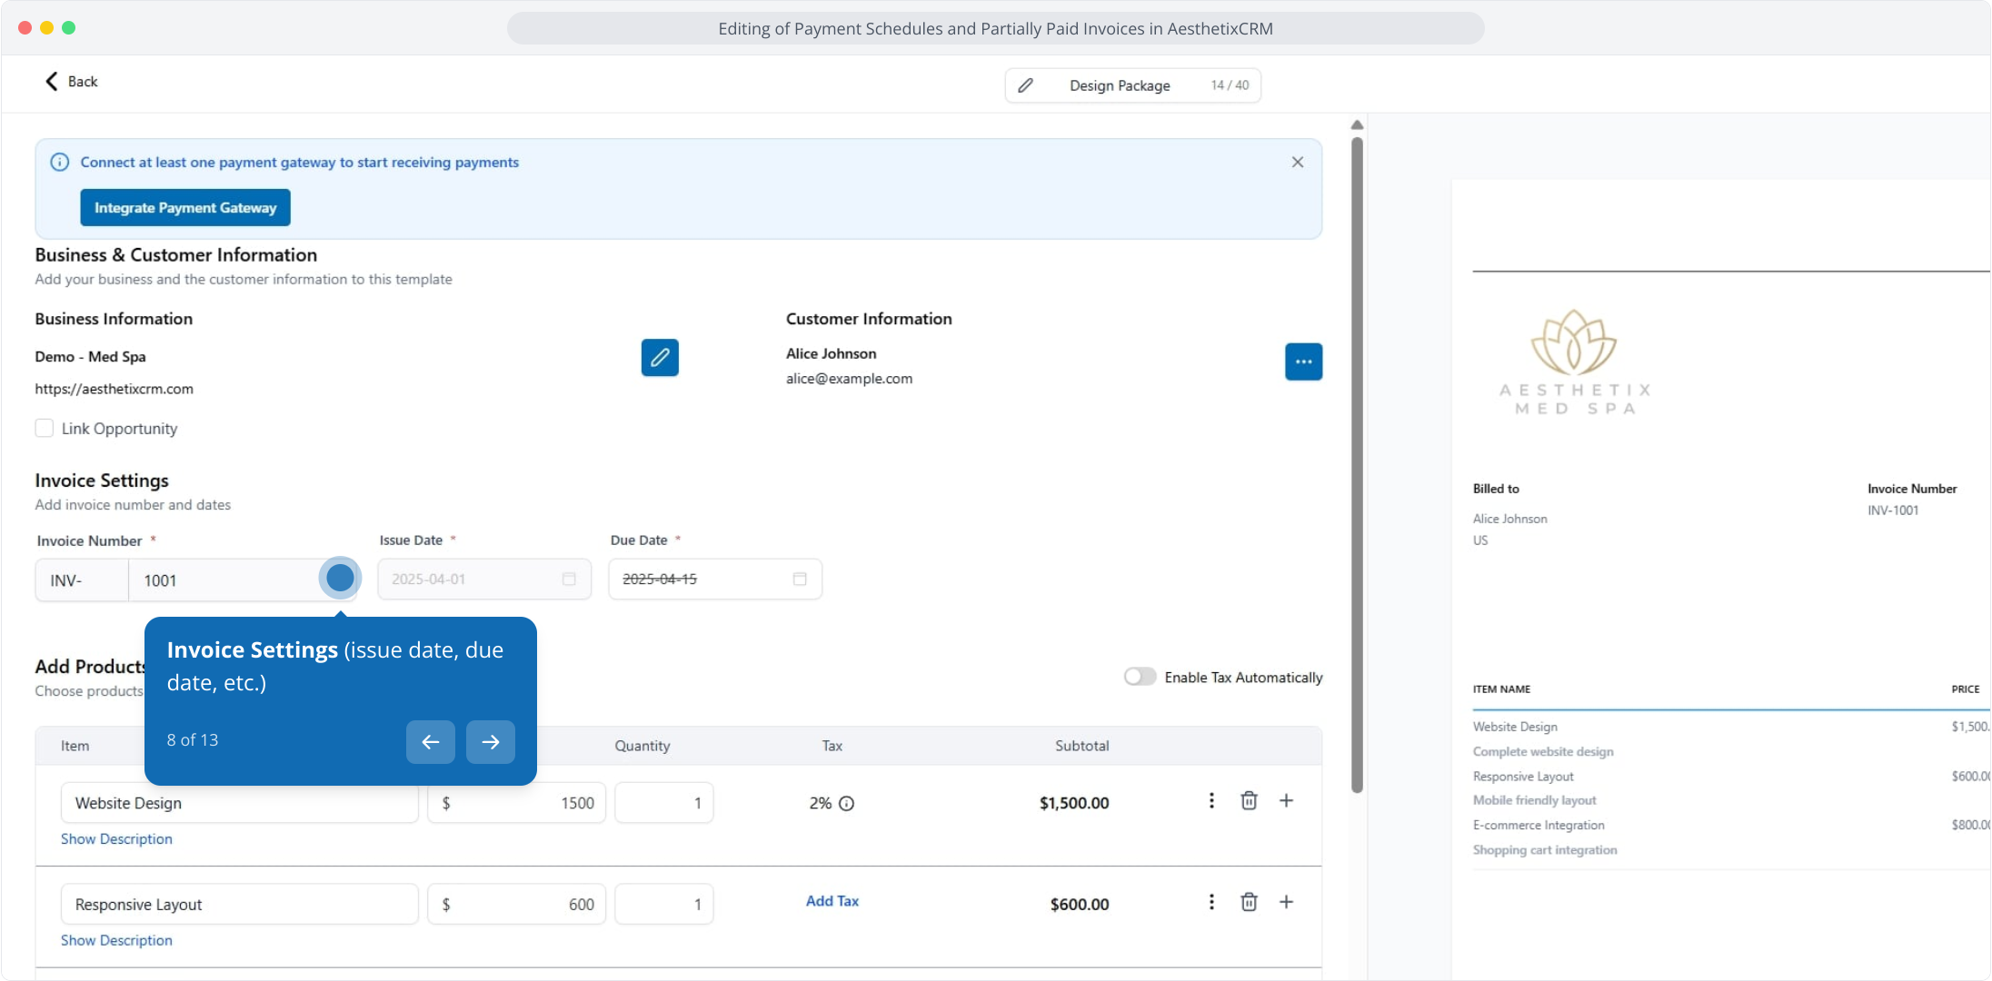
Task: Click the 2% tax info icon
Action: [846, 804]
